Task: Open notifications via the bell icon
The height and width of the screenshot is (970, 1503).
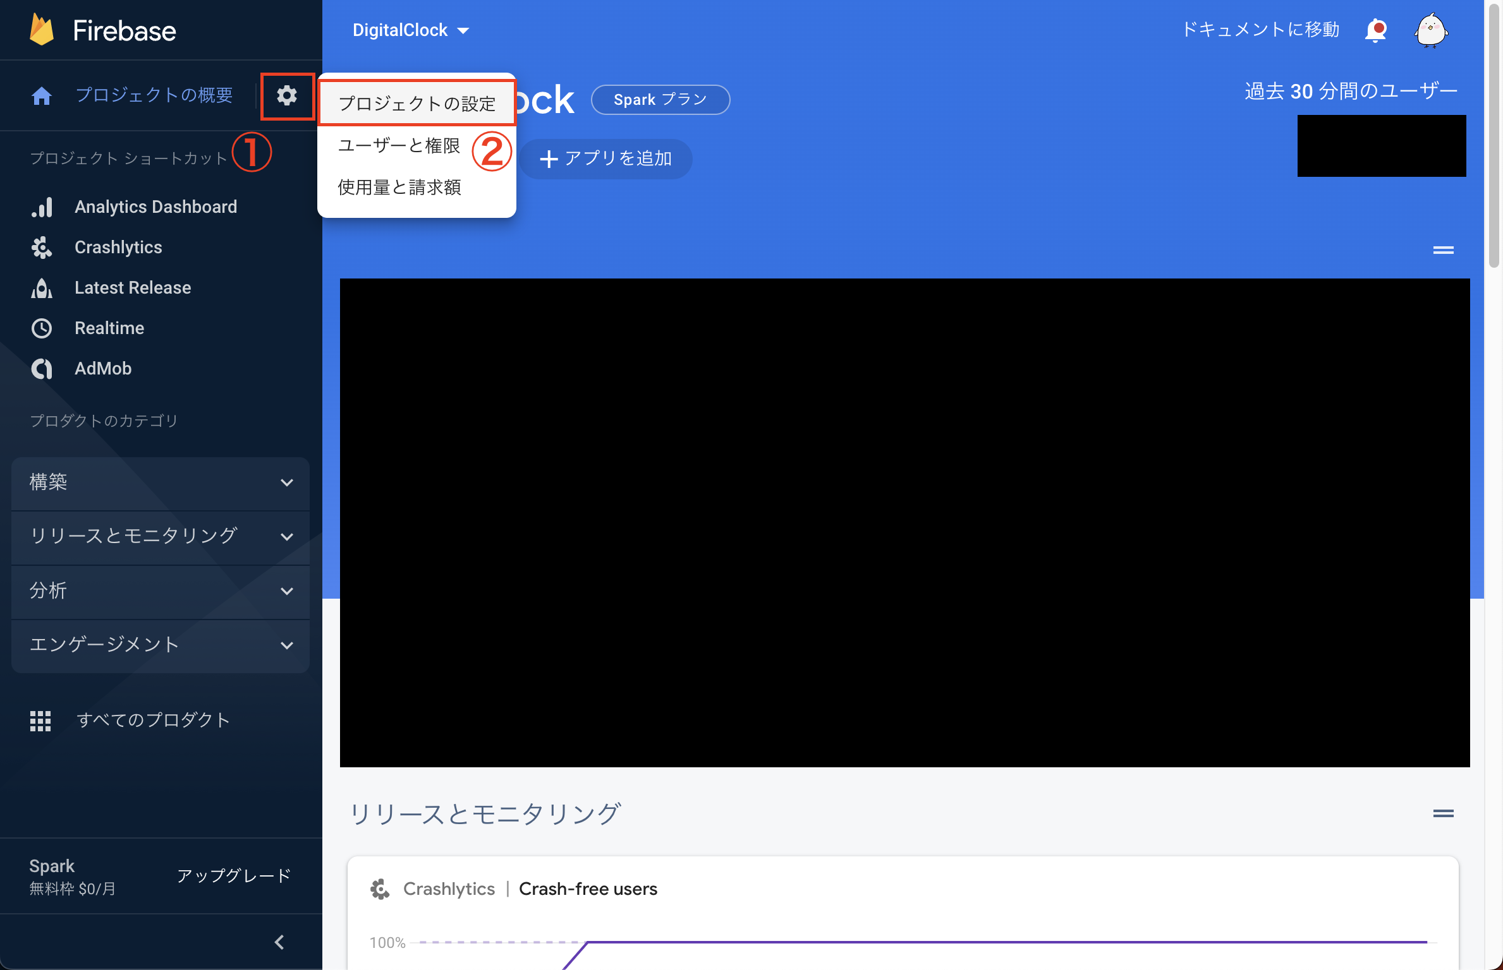Action: [1377, 30]
